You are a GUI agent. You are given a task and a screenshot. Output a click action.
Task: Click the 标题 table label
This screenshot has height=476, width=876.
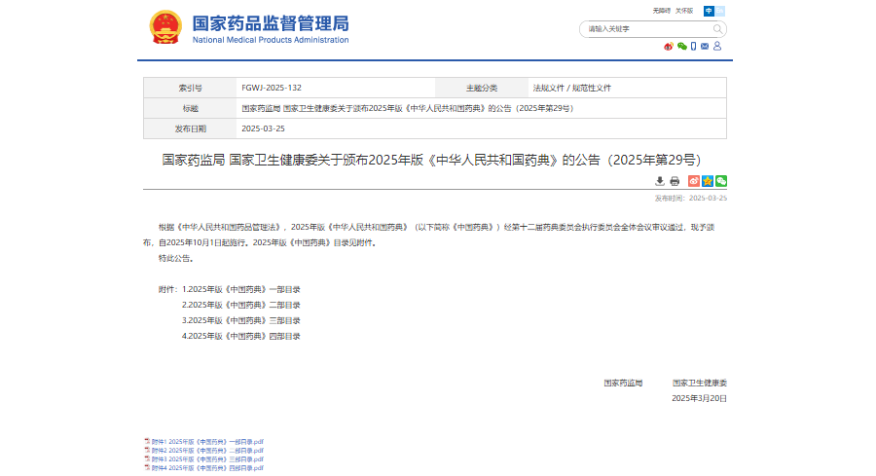pyautogui.click(x=190, y=108)
